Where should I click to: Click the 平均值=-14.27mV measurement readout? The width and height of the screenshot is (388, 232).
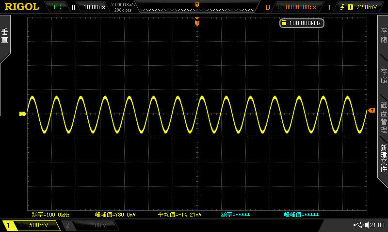point(180,215)
